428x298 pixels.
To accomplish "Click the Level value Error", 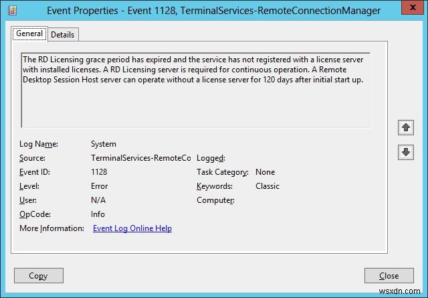I will tap(99, 186).
